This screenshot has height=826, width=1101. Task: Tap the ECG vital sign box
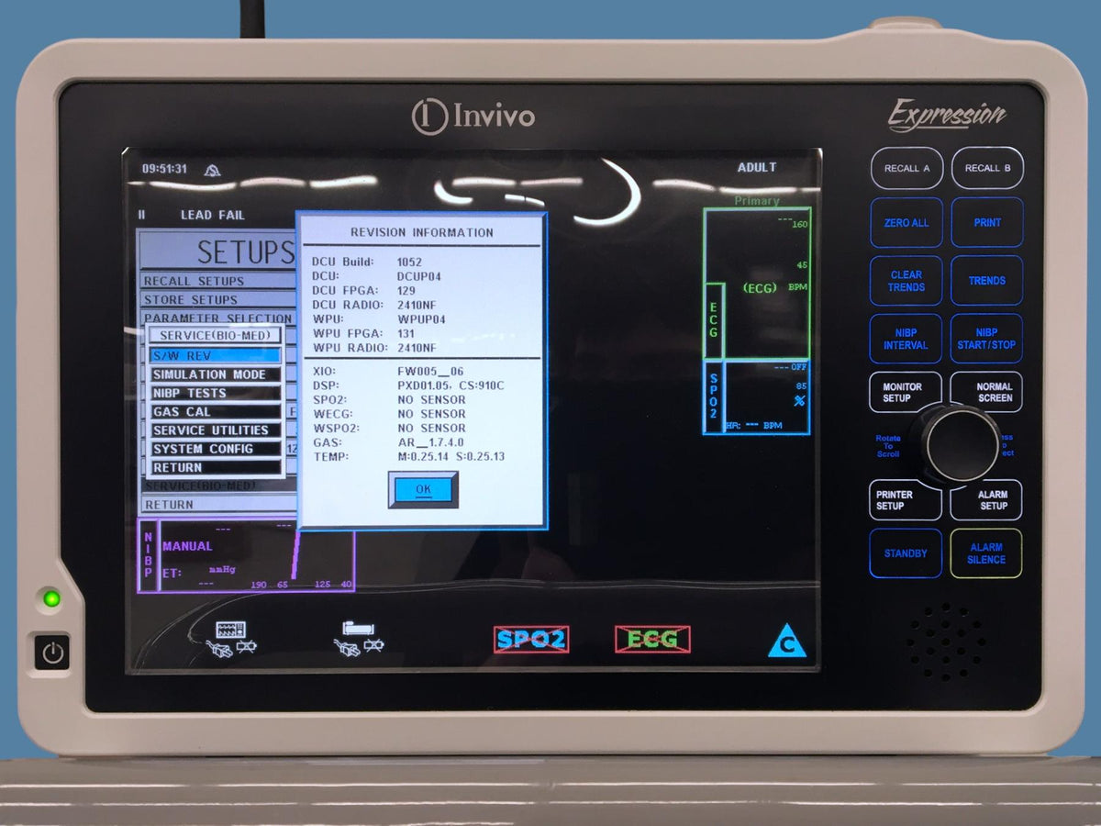757,284
